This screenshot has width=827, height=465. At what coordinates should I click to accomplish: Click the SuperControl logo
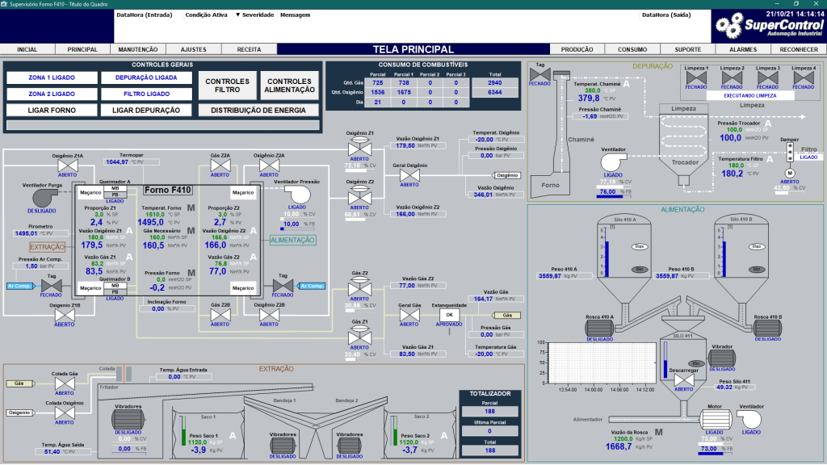pos(770,27)
